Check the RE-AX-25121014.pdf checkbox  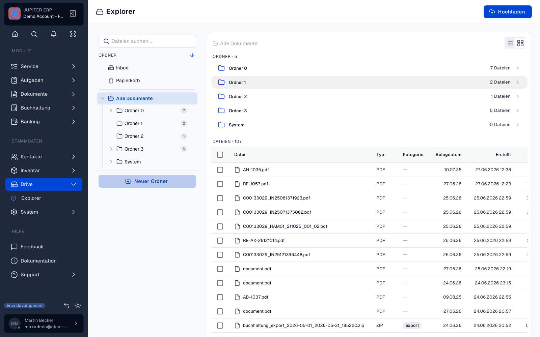coord(220,241)
